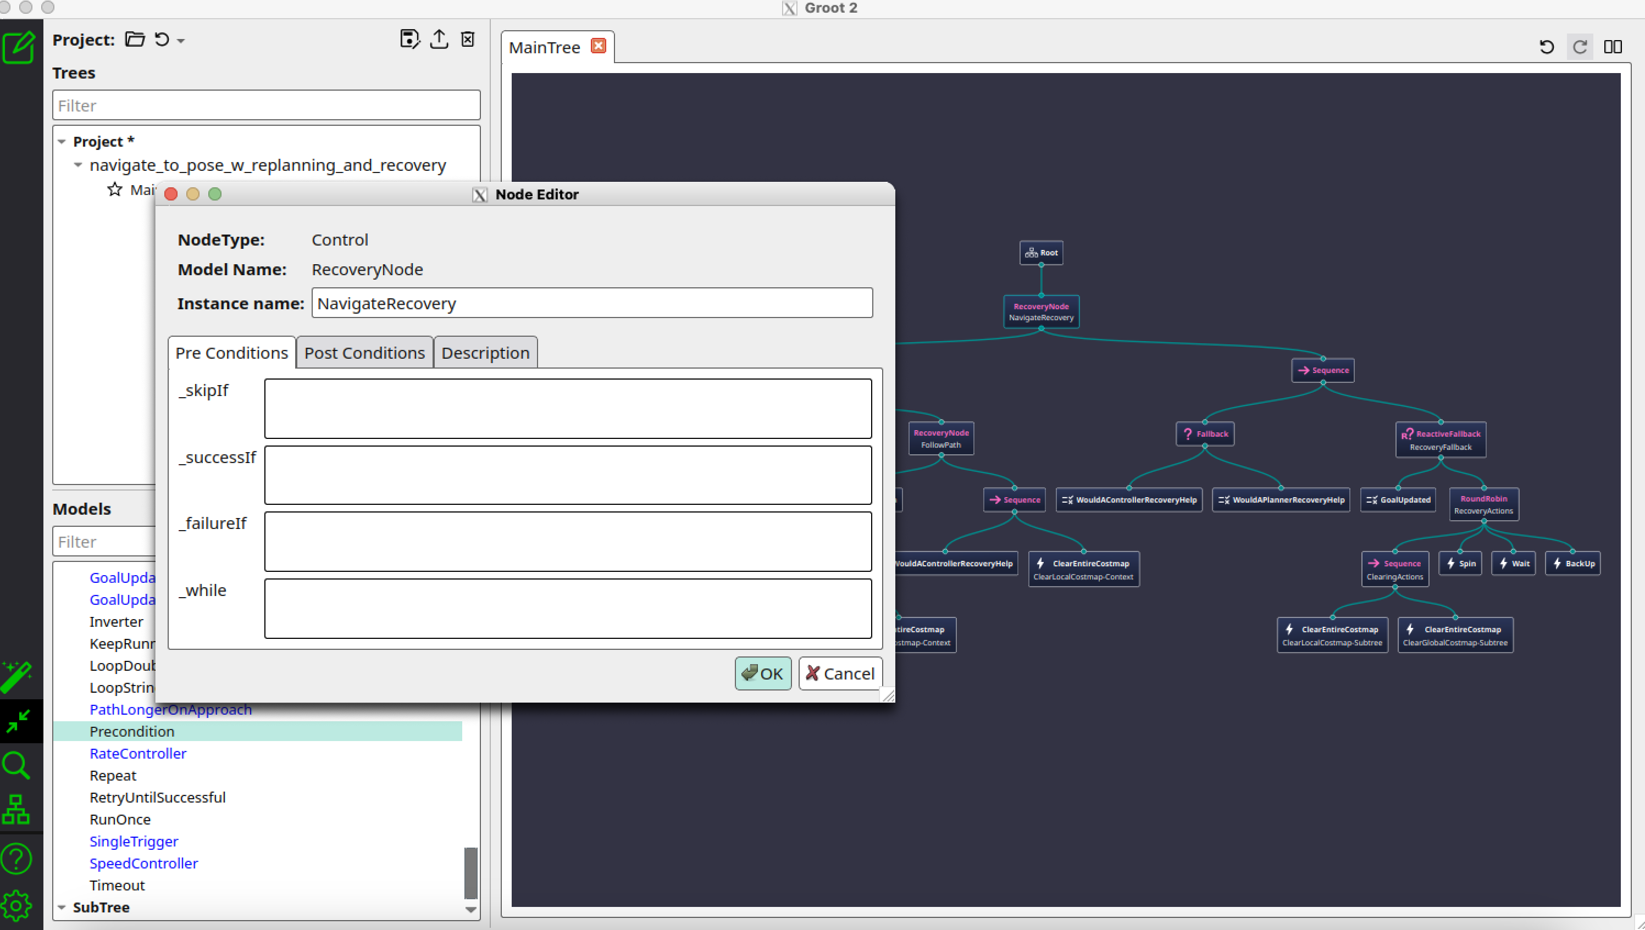The width and height of the screenshot is (1645, 930).
Task: Switch to the Description tab
Action: 485,353
